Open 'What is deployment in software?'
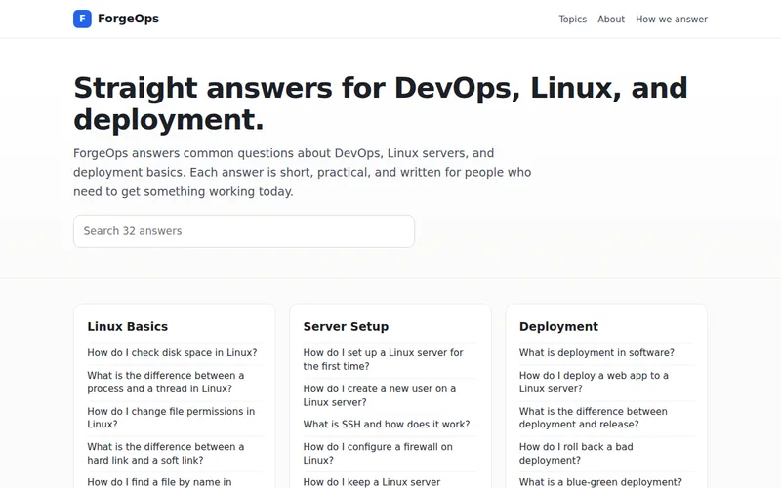Image resolution: width=781 pixels, height=488 pixels. pos(596,352)
